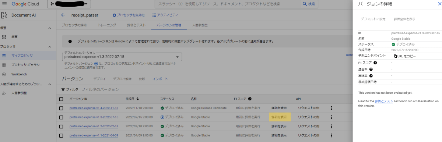This screenshot has width=442, height=142.
Task: Open the アクティビティ view
Action: [x=165, y=15]
